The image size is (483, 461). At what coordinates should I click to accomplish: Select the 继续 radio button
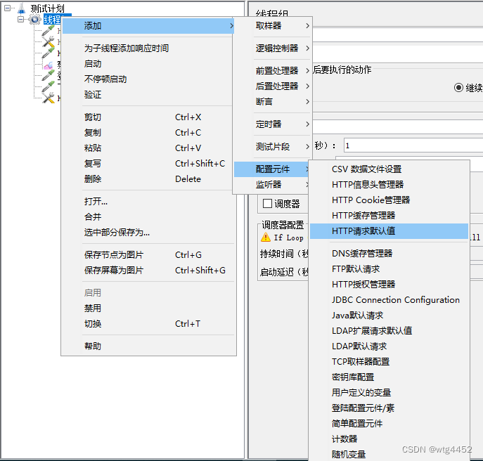click(458, 88)
